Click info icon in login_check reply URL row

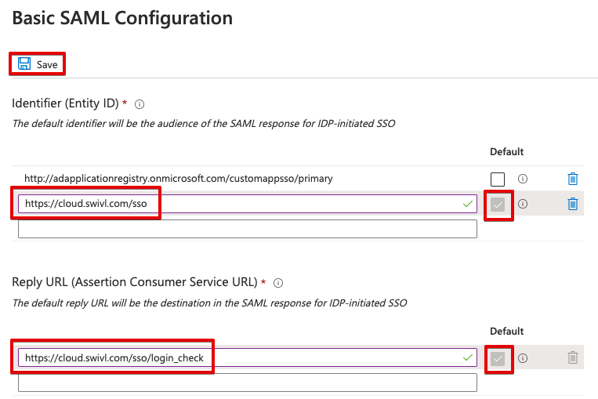pos(523,357)
